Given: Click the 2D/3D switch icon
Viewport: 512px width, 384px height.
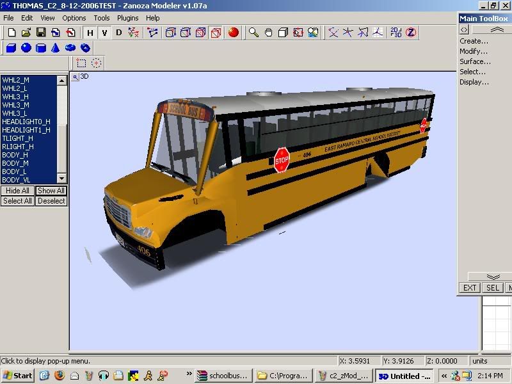Looking at the screenshot, I should [x=396, y=32].
